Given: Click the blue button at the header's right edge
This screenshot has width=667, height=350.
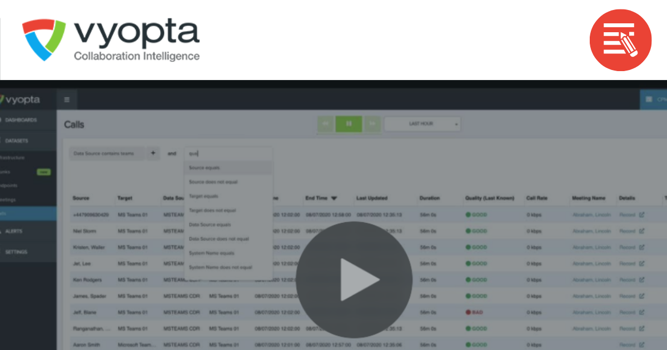Looking at the screenshot, I should (654, 100).
